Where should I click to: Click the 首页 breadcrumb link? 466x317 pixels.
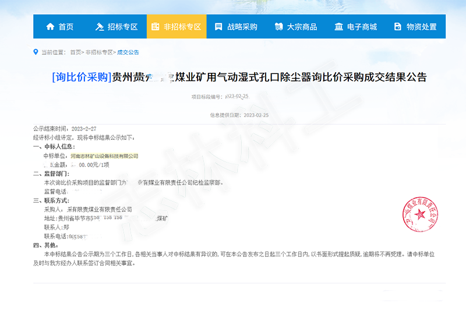coord(75,52)
